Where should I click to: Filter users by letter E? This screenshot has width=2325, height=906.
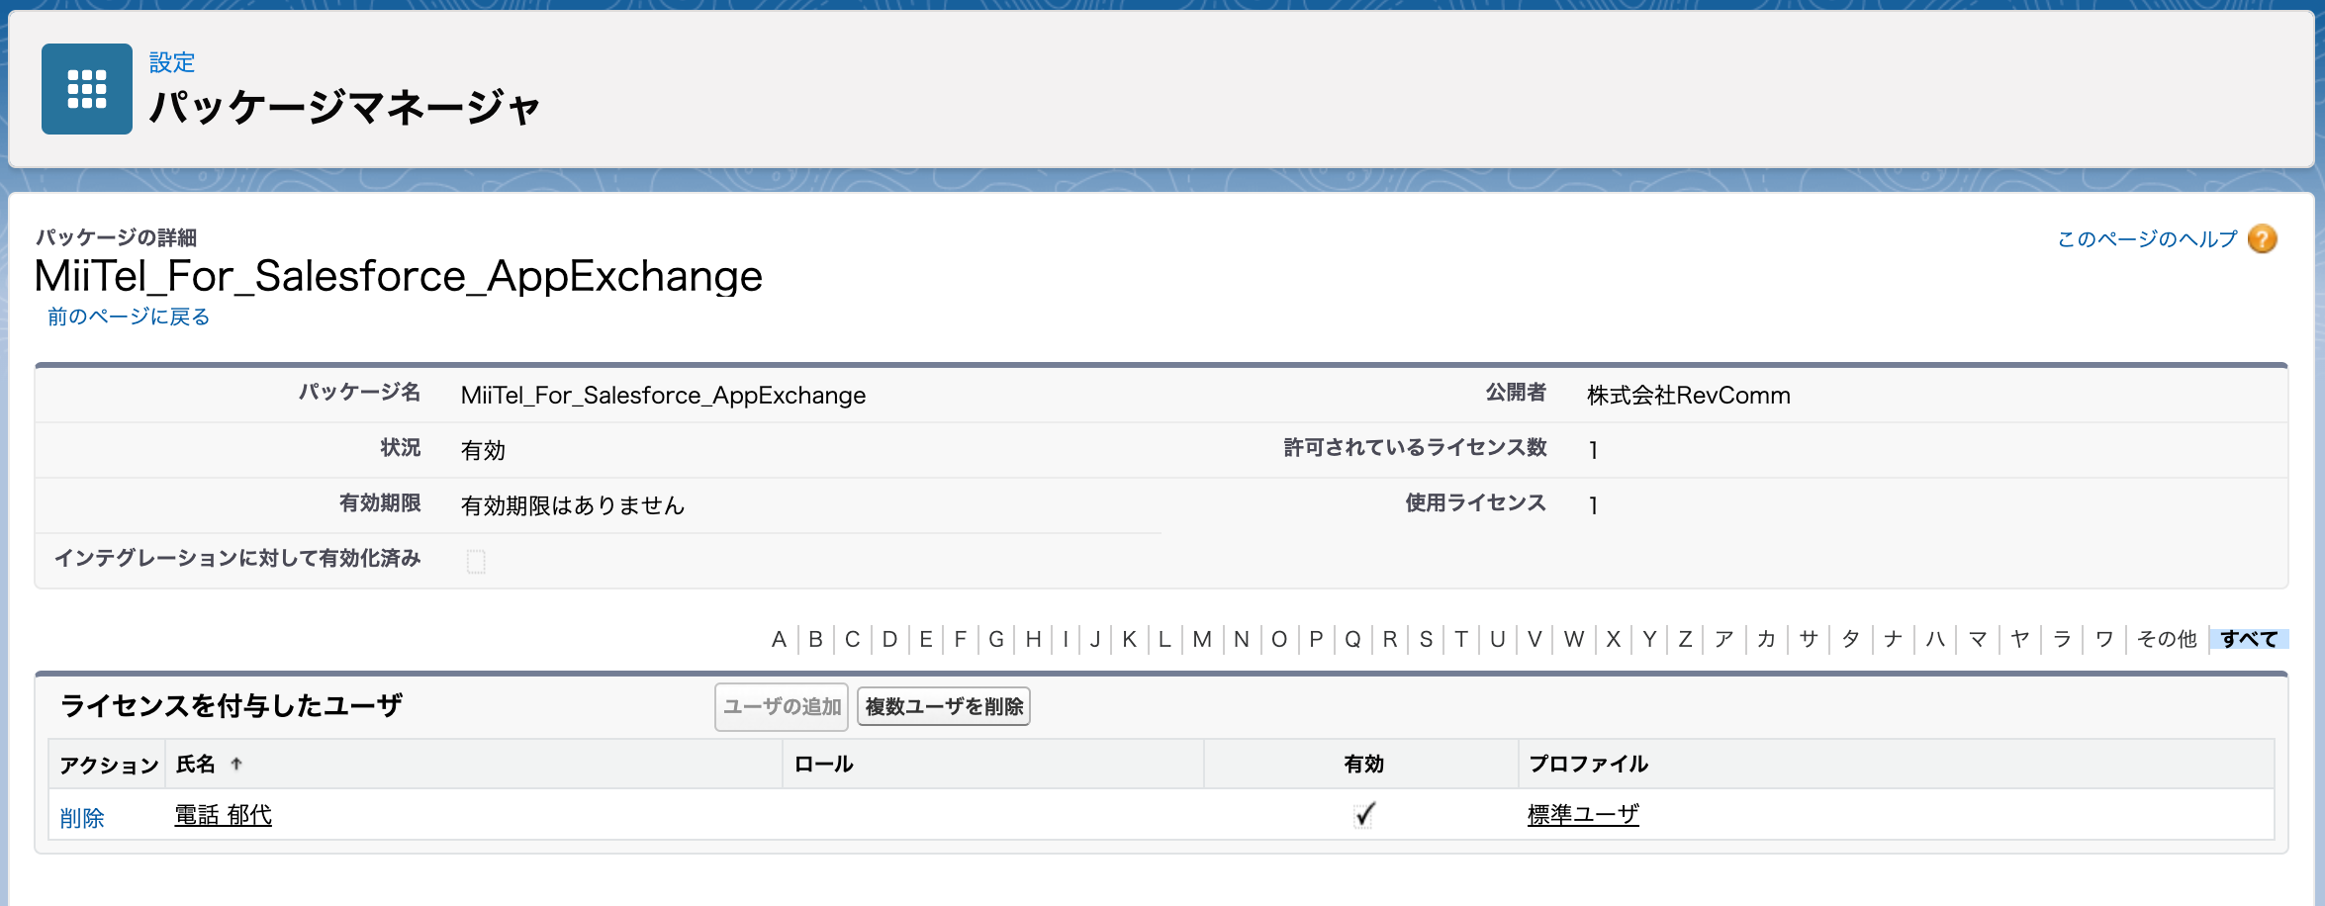click(925, 639)
